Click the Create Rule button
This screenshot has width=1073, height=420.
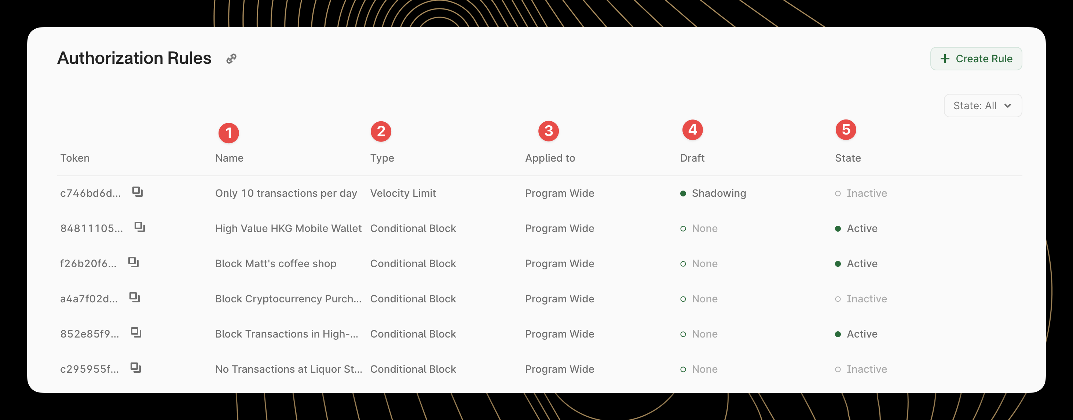976,59
